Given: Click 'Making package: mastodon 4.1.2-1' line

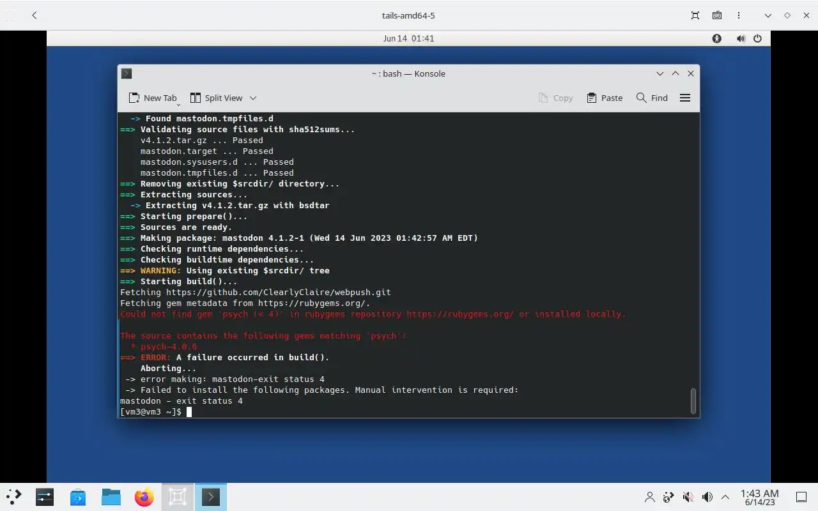Looking at the screenshot, I should (299, 238).
